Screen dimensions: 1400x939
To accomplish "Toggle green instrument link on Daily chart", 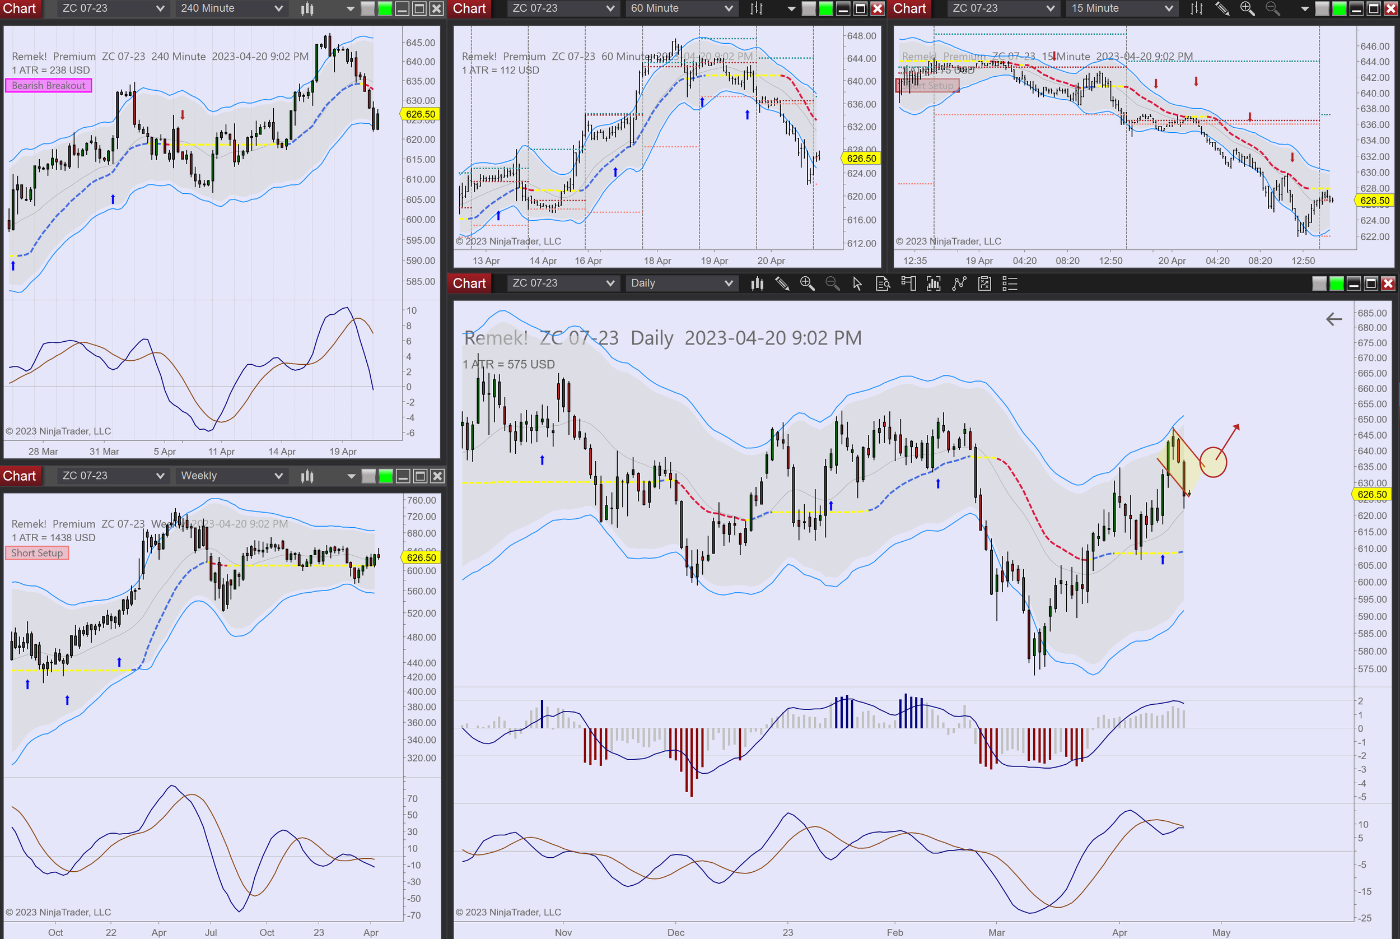I will pyautogui.click(x=1336, y=283).
